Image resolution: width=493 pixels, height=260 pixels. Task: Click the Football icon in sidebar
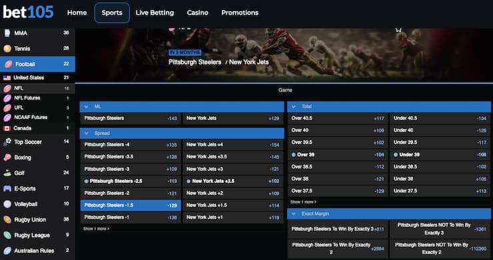pyautogui.click(x=9, y=64)
